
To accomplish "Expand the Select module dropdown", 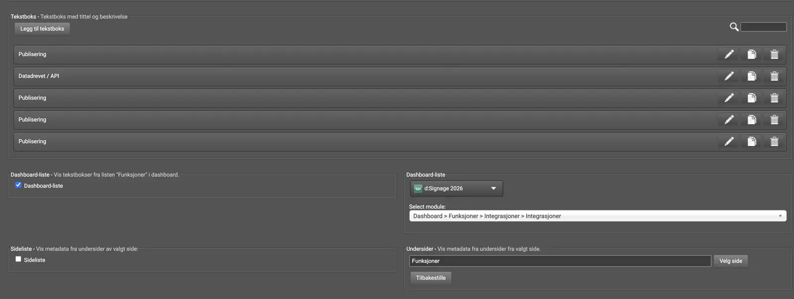I will (x=597, y=216).
